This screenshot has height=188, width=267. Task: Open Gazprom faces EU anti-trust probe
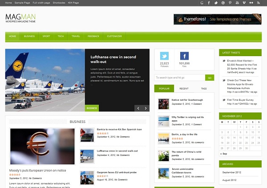tap(117, 172)
